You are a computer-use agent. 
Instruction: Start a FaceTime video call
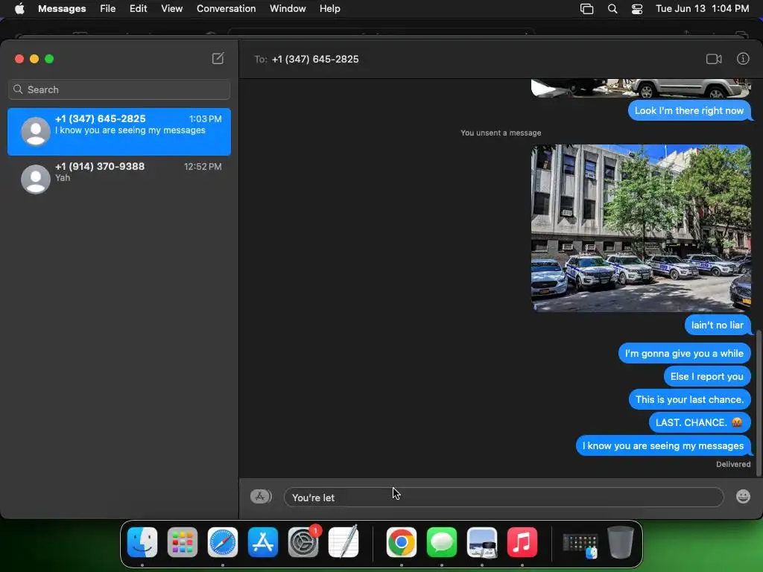pyautogui.click(x=713, y=59)
